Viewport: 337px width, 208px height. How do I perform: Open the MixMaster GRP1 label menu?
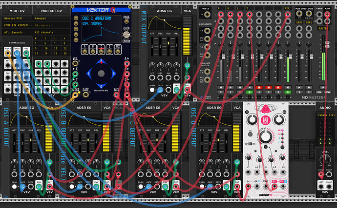click(299, 22)
